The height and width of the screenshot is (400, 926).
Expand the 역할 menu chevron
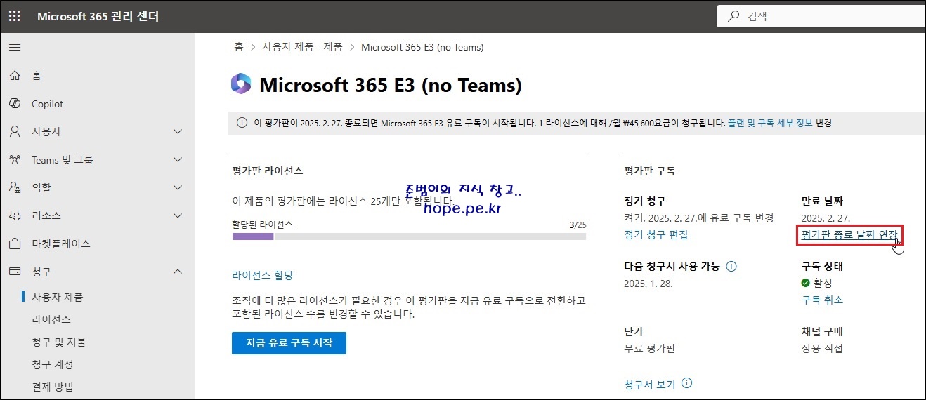point(178,187)
